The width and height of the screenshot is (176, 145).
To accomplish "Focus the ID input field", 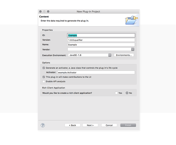I will coord(101,35).
